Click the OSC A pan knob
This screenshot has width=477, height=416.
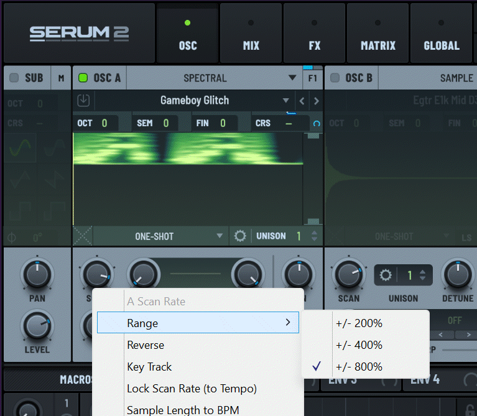coord(299,274)
